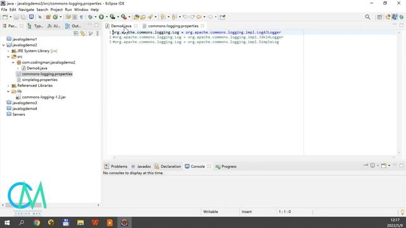Open the Declaration tab
The height and width of the screenshot is (228, 406).
coord(167,167)
